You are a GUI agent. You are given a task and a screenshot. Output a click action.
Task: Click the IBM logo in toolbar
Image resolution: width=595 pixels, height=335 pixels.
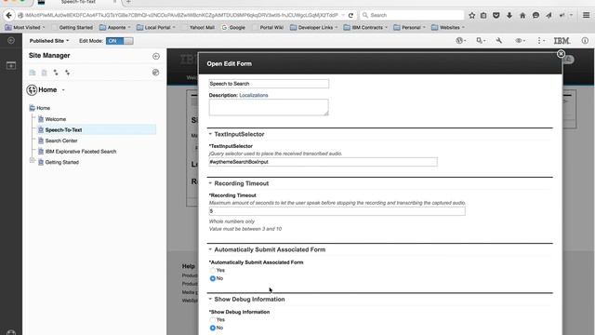click(562, 41)
